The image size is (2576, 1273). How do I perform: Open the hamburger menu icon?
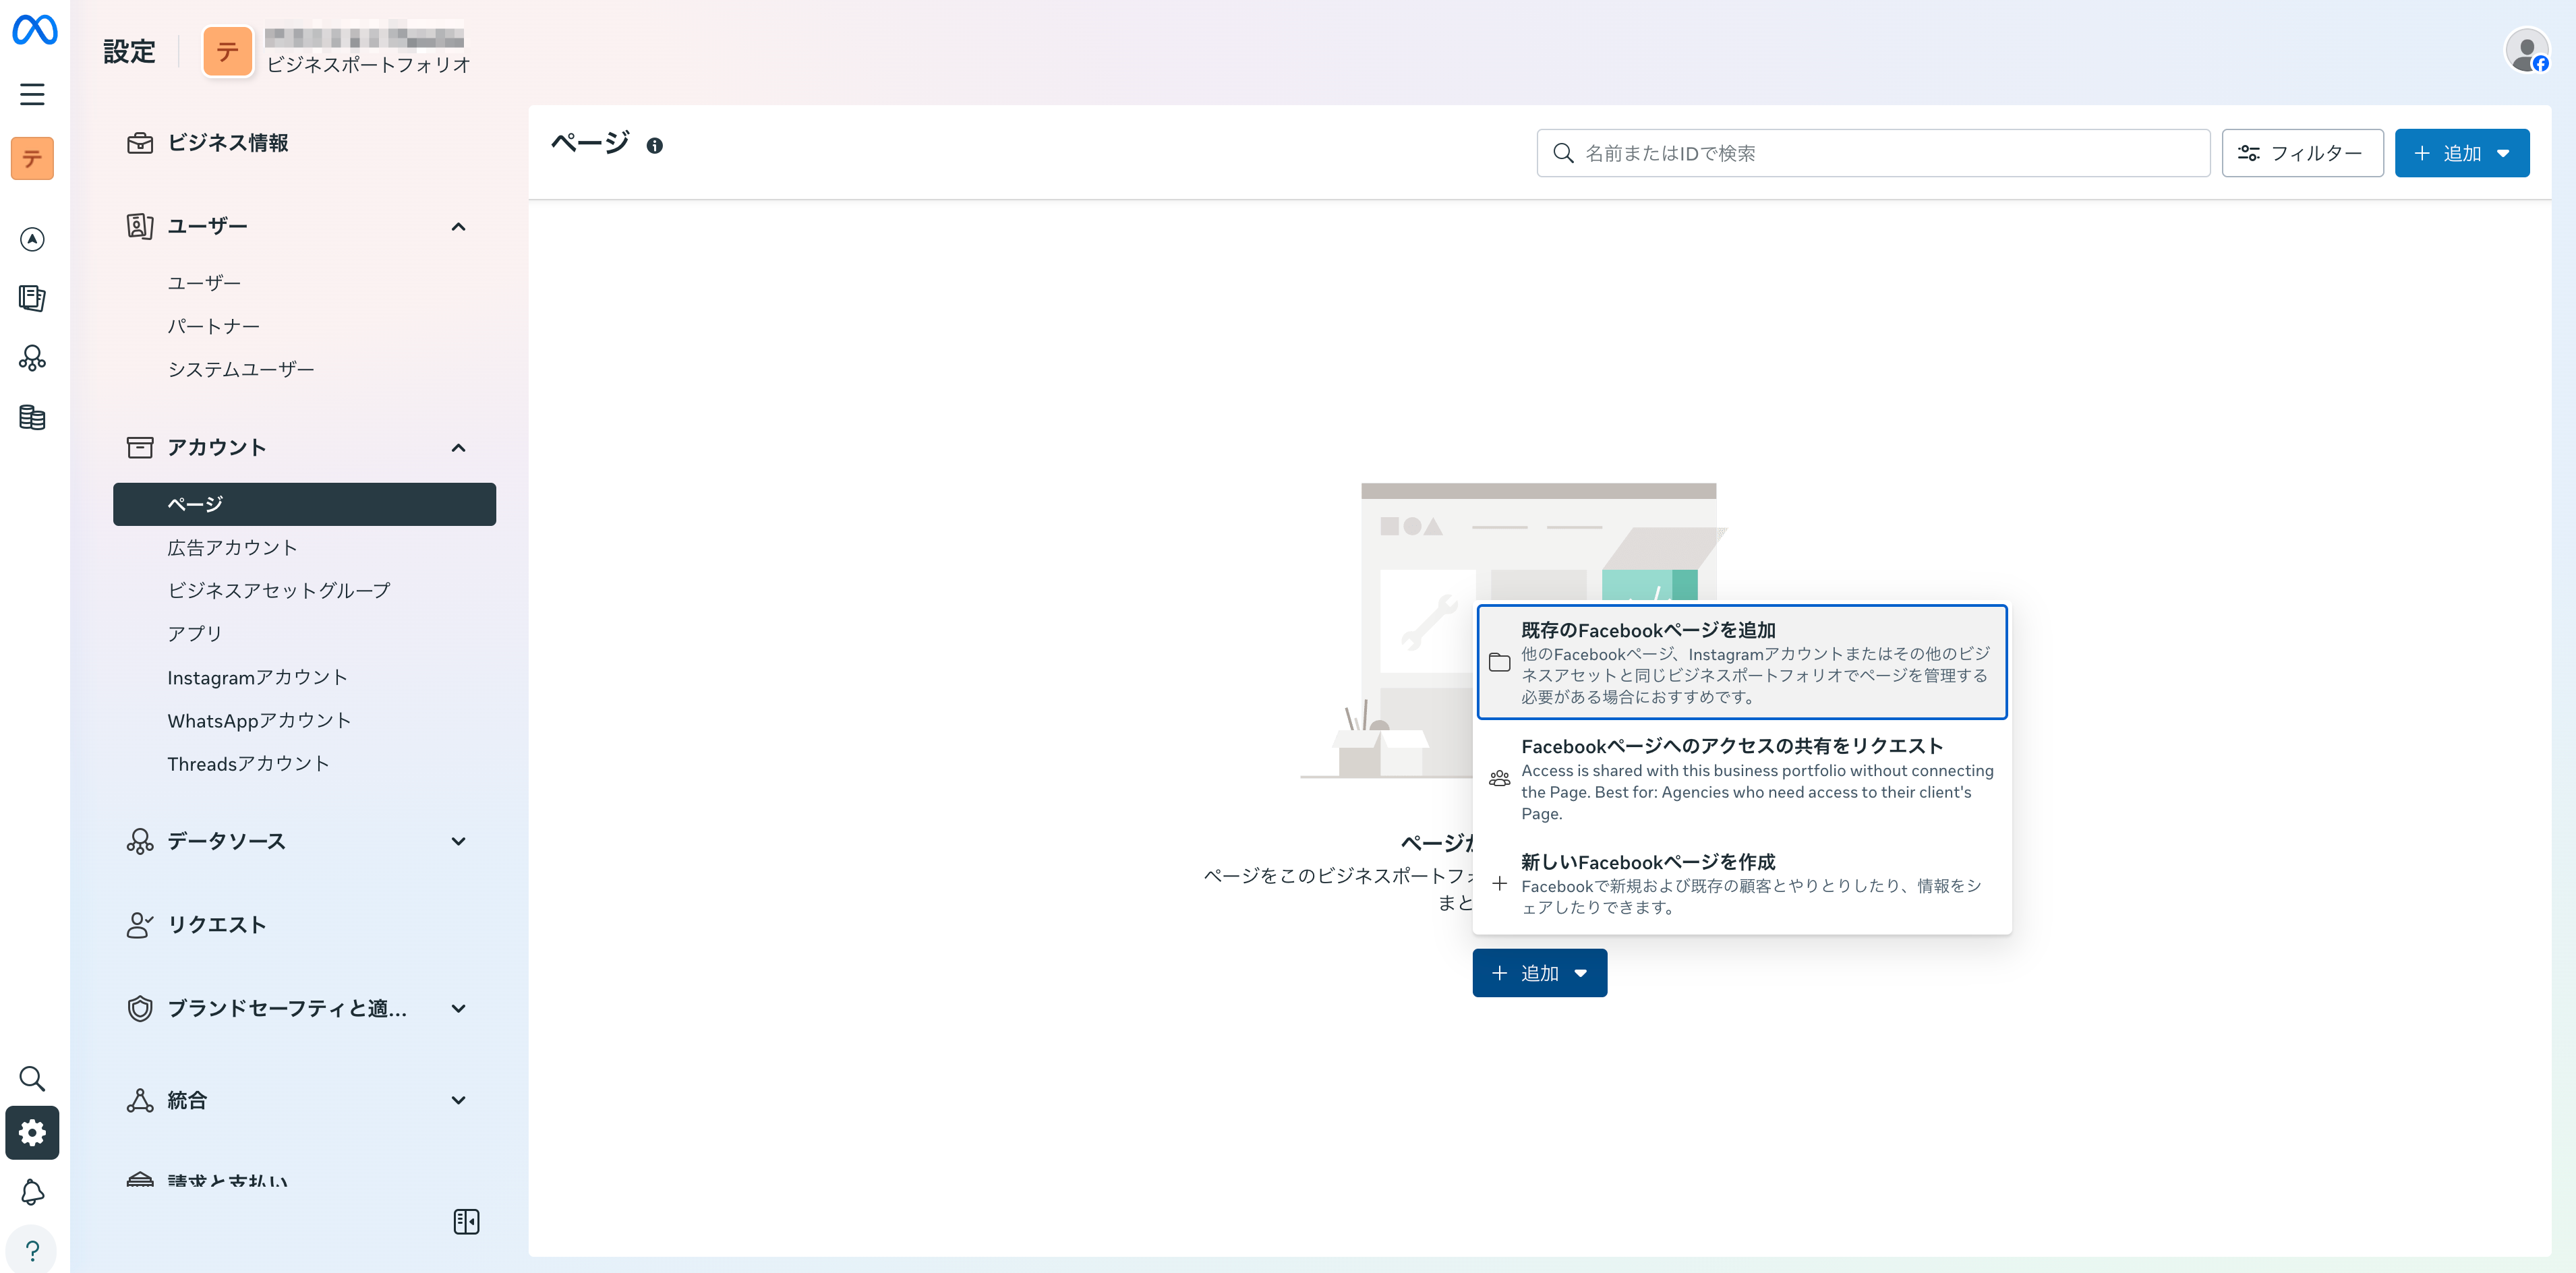coord(32,94)
